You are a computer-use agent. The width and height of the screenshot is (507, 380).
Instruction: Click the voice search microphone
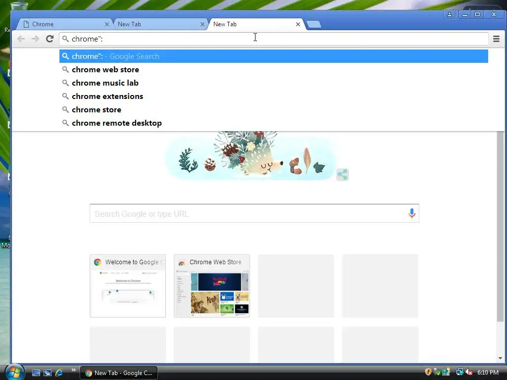[x=411, y=213]
